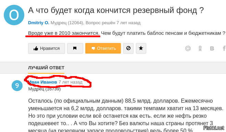226x132 pixels.
Task: Select the ЛУЧШИЙ ОТВЕТ tab
Action: coord(46,68)
